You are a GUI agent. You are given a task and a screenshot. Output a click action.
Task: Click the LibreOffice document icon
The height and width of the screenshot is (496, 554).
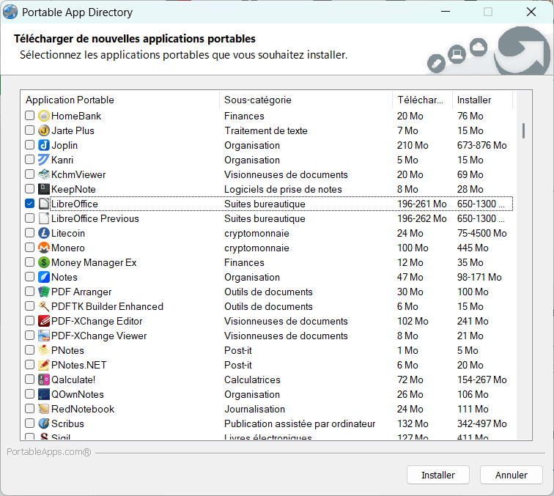tap(44, 204)
